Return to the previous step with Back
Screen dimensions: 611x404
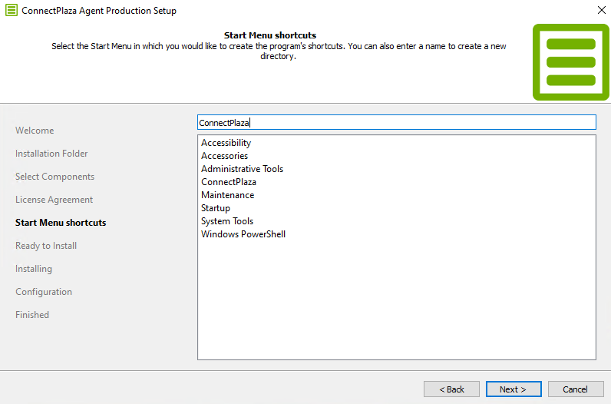(451, 389)
